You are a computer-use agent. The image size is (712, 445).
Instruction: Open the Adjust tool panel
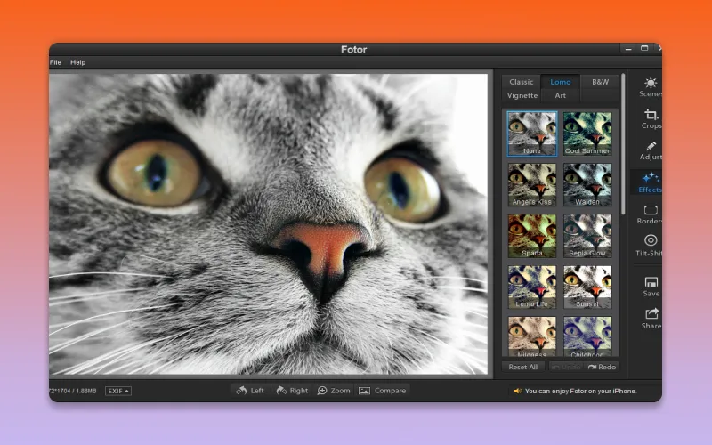point(651,150)
